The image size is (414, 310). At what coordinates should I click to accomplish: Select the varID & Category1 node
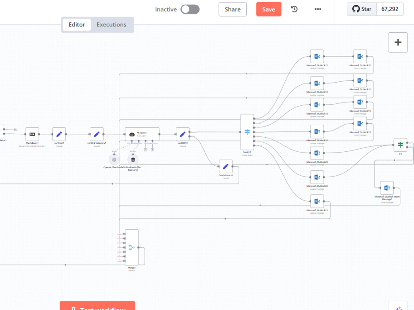(x=96, y=134)
